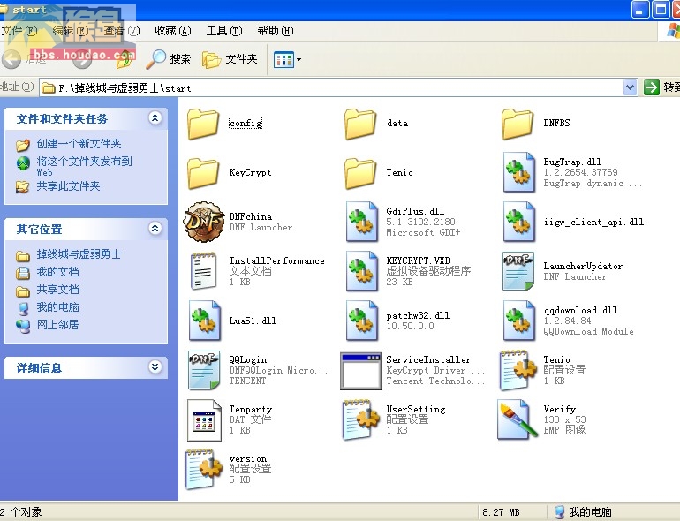Select the Lua51.dll file icon
This screenshot has height=521, width=680.
pos(204,321)
